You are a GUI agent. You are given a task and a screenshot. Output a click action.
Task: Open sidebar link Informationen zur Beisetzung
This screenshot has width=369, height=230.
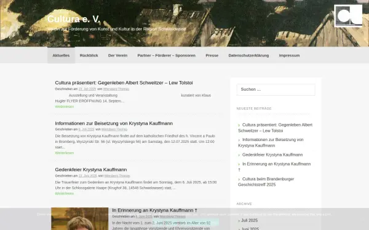tap(271, 142)
